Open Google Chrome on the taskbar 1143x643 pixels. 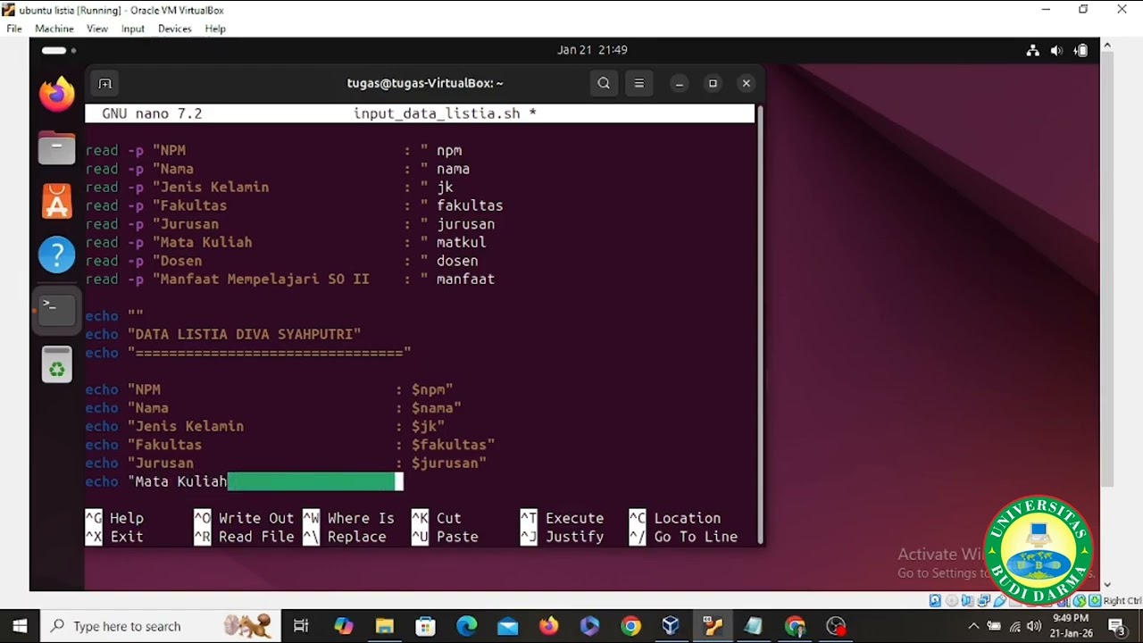click(x=630, y=626)
